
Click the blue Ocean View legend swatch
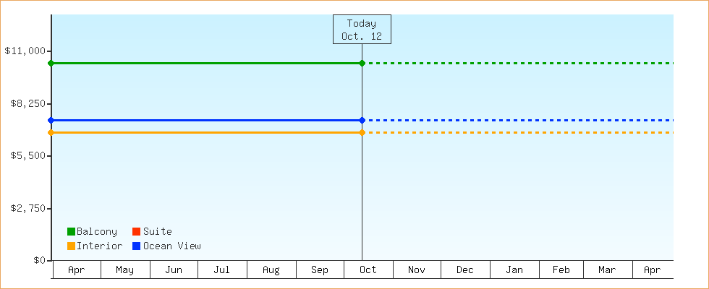(x=136, y=246)
